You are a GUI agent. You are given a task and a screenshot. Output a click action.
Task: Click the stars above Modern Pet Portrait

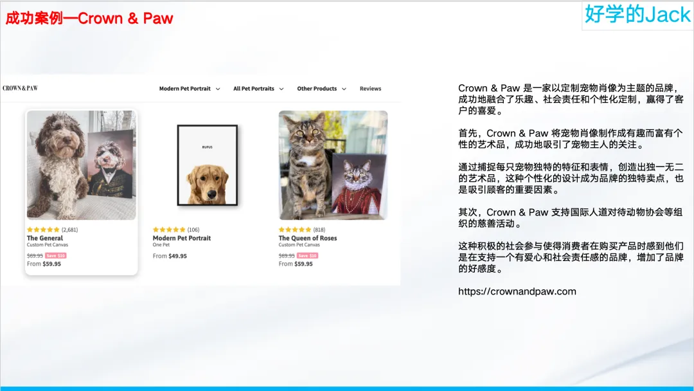169,230
